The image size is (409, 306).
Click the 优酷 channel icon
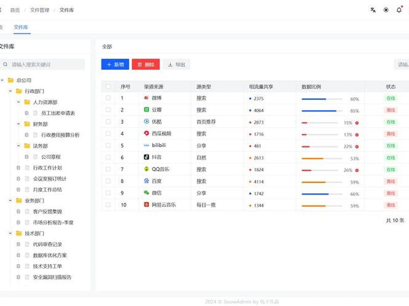tap(146, 121)
